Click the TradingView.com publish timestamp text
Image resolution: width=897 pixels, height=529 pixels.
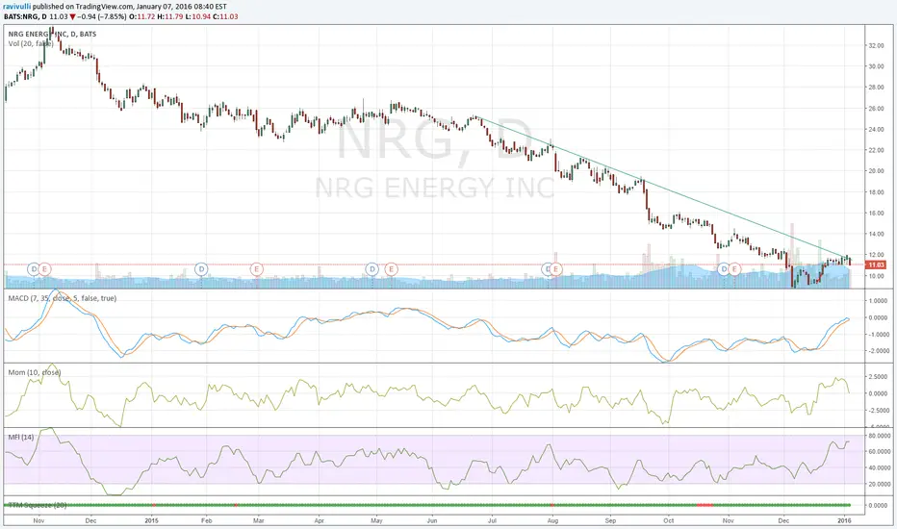[x=130, y=7]
